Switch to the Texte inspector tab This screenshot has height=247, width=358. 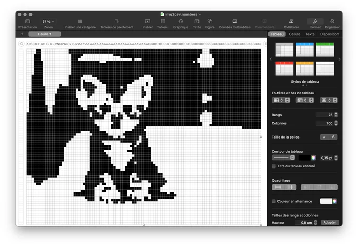[310, 34]
